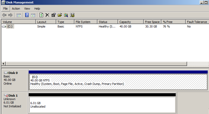Toggle the Show/Hide Console Tree icon
Image resolution: width=209 pixels, height=114 pixels.
pos(19,15)
